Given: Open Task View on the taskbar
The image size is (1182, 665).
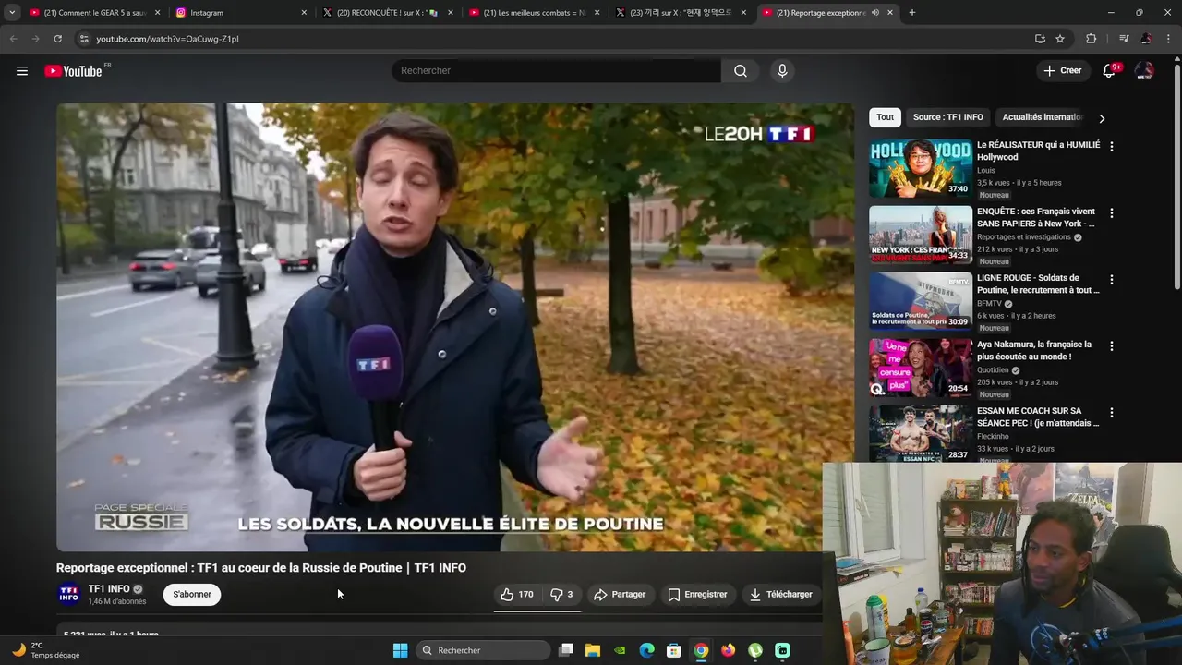Looking at the screenshot, I should pyautogui.click(x=566, y=650).
